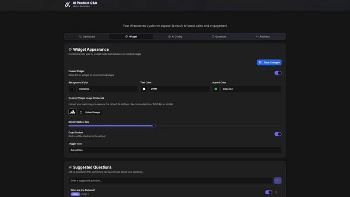
Task: Click the Adidas custom widget image thumbnail
Action: (72, 112)
